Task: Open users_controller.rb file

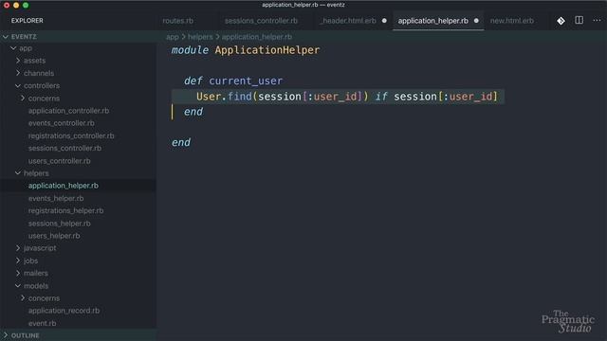Action: (x=59, y=161)
